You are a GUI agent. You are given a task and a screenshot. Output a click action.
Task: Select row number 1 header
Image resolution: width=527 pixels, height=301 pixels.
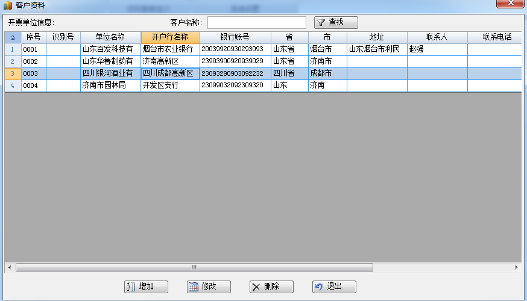(13, 49)
